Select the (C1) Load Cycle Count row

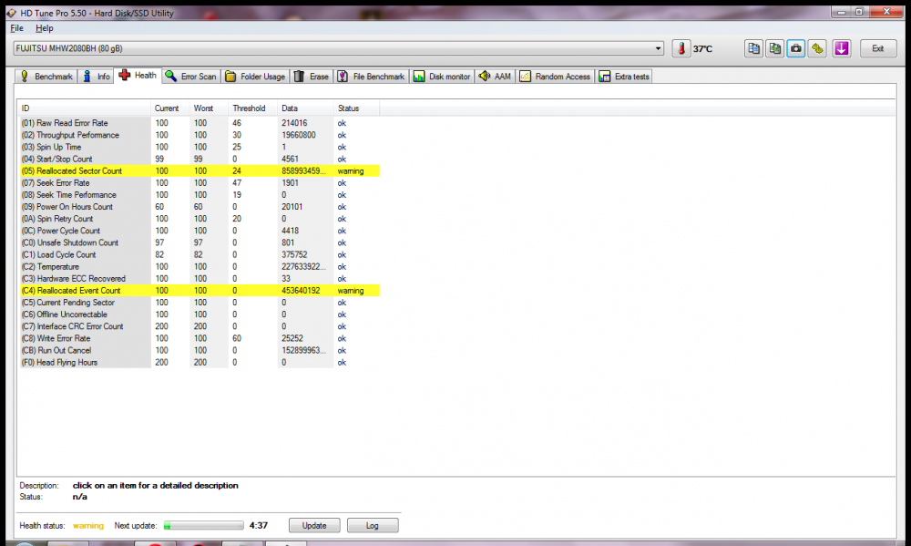pos(200,254)
